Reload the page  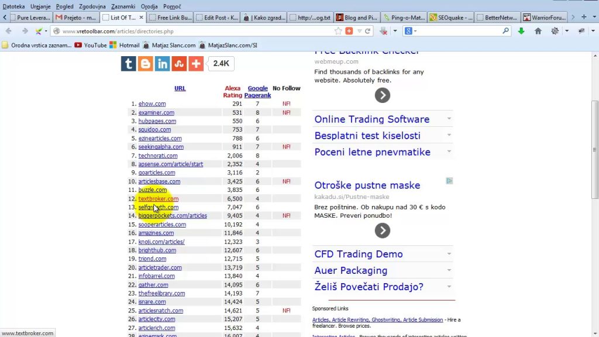tap(368, 31)
